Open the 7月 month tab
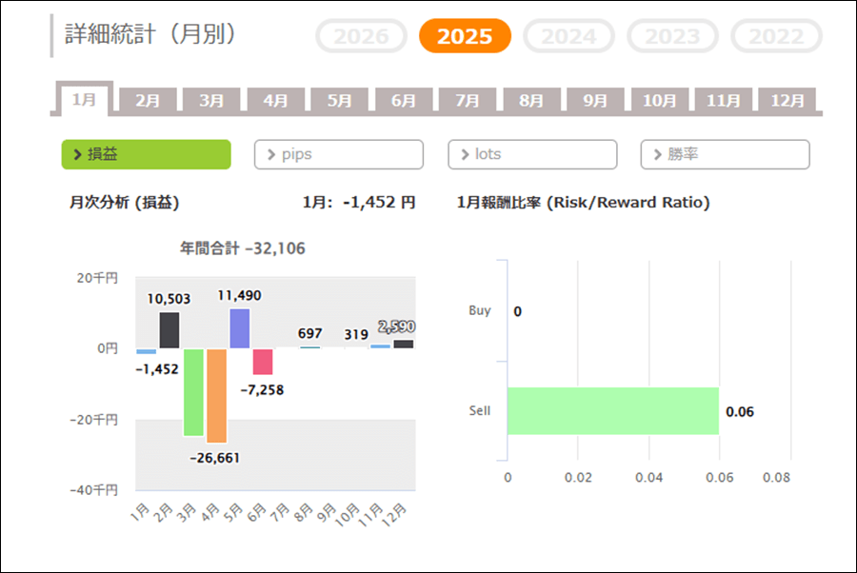The width and height of the screenshot is (857, 573). tap(468, 100)
